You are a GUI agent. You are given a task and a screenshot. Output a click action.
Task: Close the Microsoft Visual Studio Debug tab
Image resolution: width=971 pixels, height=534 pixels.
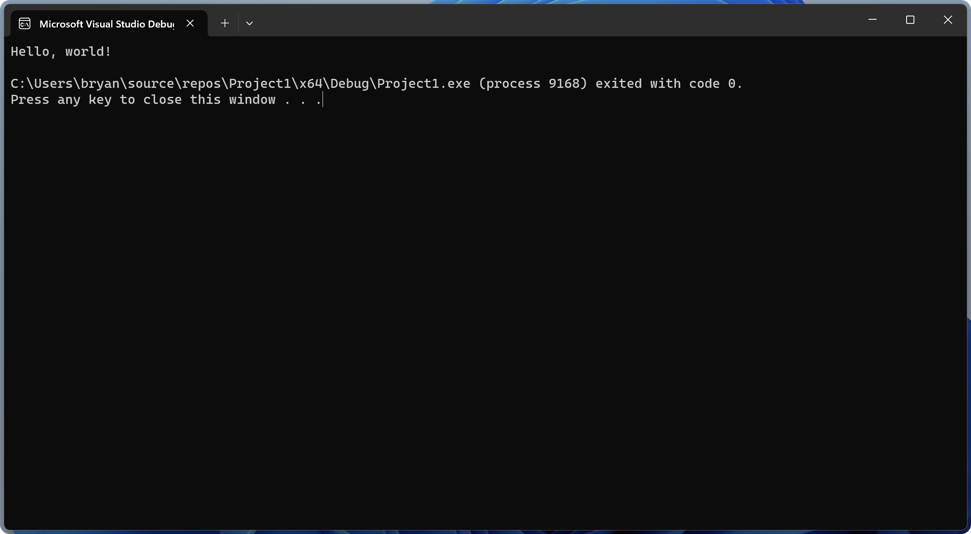point(190,23)
